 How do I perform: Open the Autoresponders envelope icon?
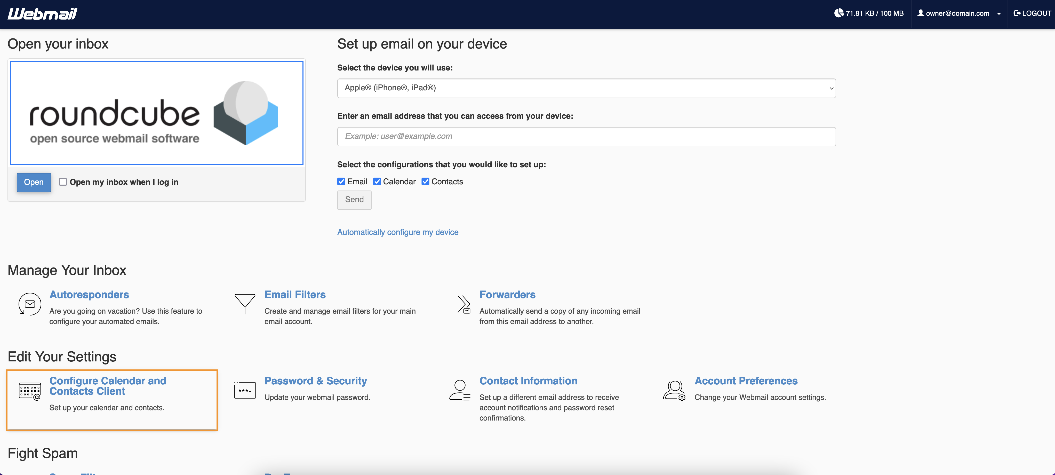(29, 304)
